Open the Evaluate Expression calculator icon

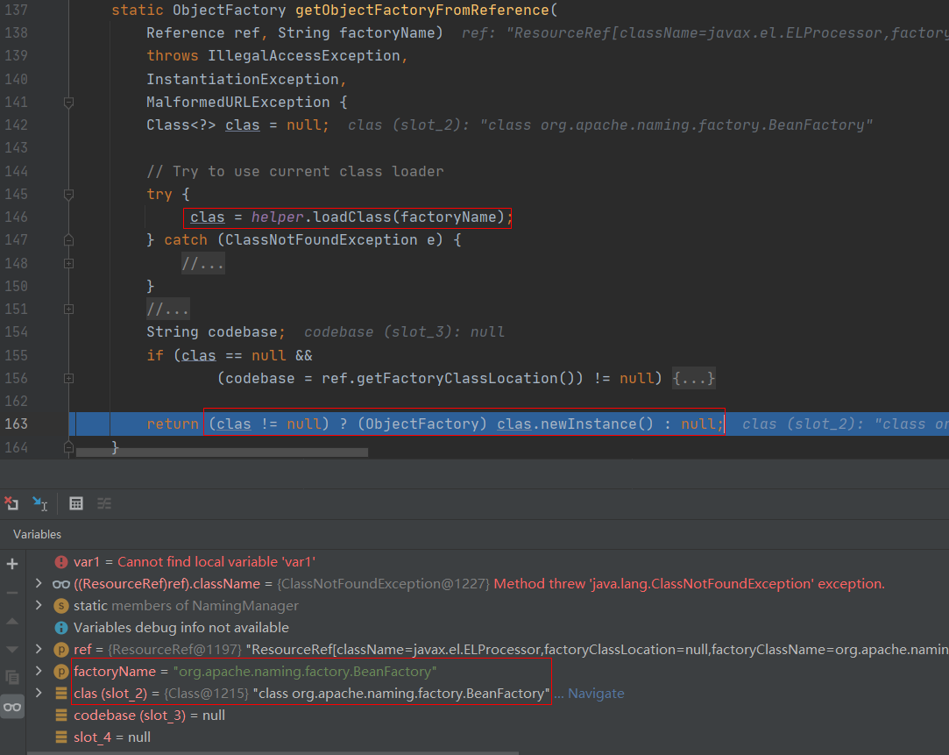click(x=76, y=503)
